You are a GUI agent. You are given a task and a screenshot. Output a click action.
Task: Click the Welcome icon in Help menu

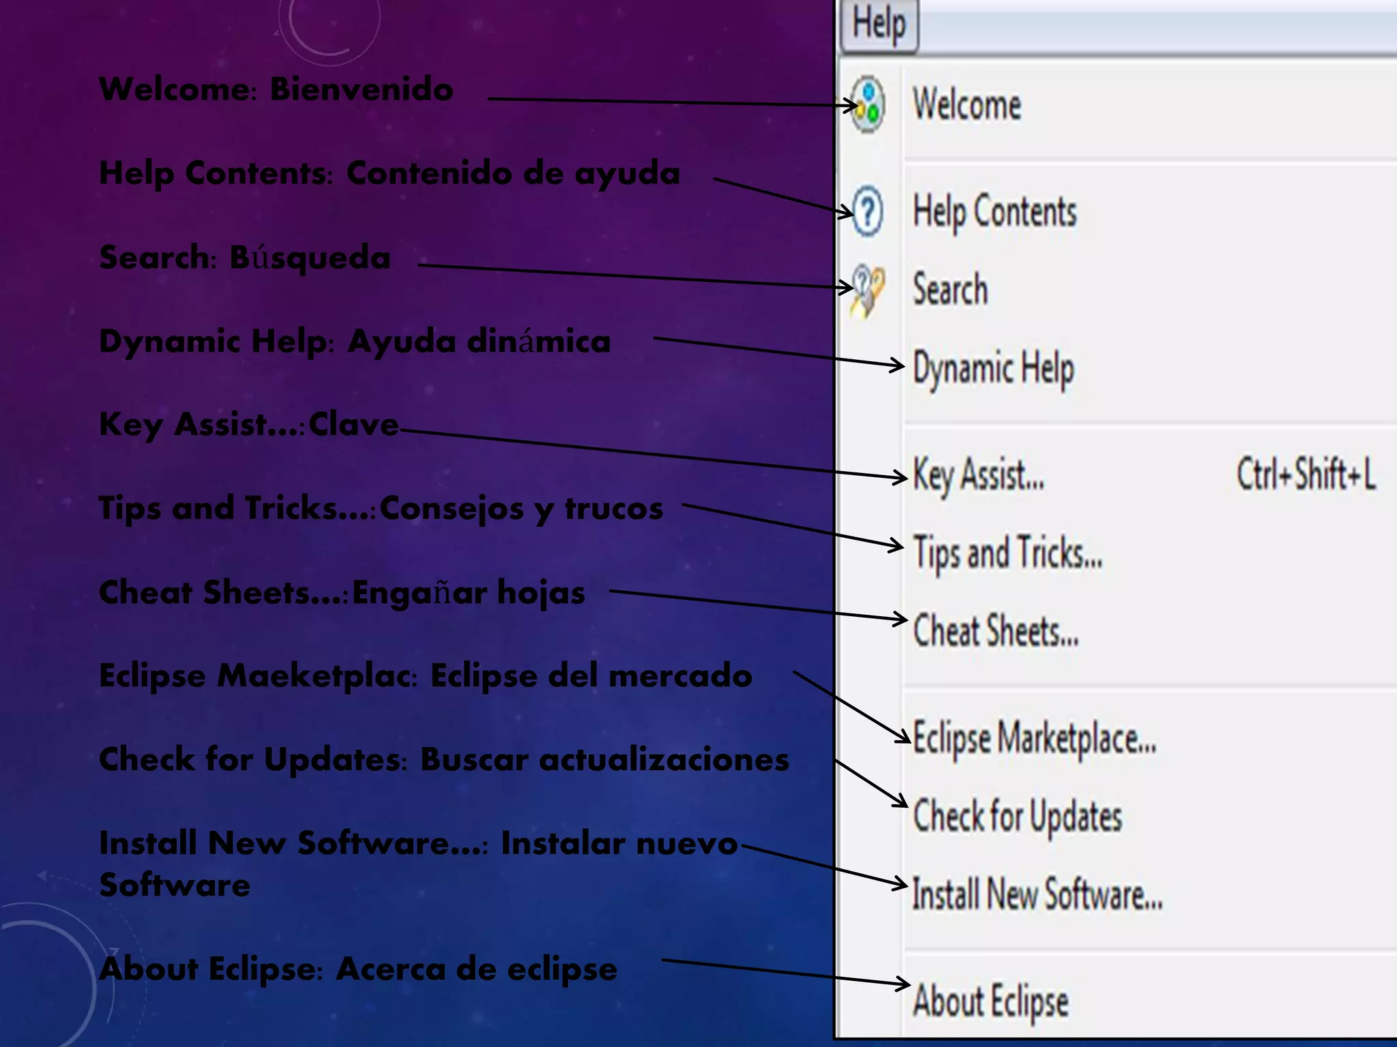click(x=868, y=104)
